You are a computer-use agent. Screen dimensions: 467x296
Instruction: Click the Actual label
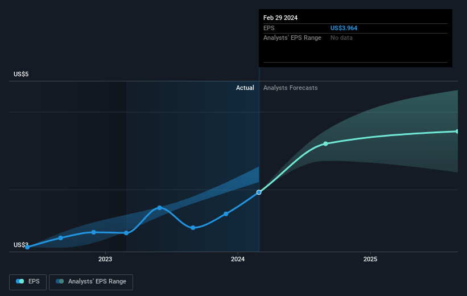245,88
